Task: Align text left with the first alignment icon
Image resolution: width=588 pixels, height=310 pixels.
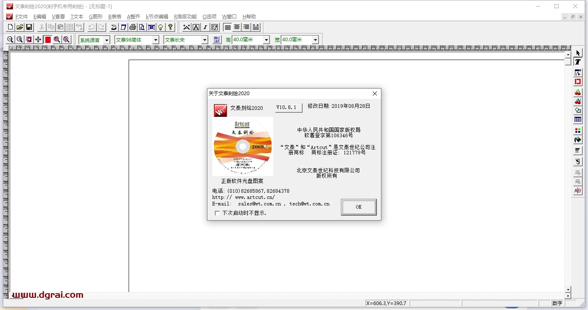Action: click(227, 27)
